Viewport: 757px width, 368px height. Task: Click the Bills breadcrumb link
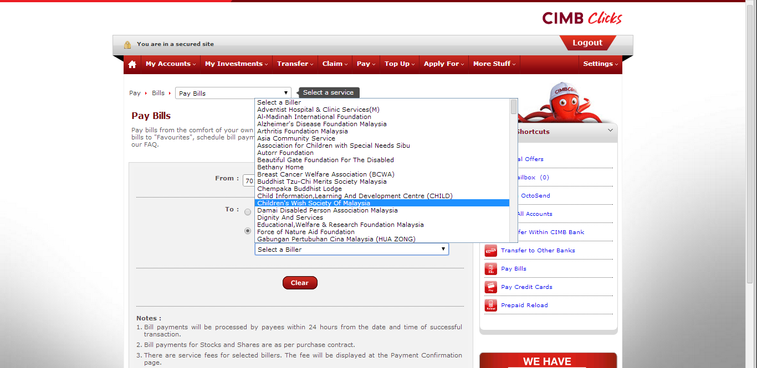tap(158, 93)
